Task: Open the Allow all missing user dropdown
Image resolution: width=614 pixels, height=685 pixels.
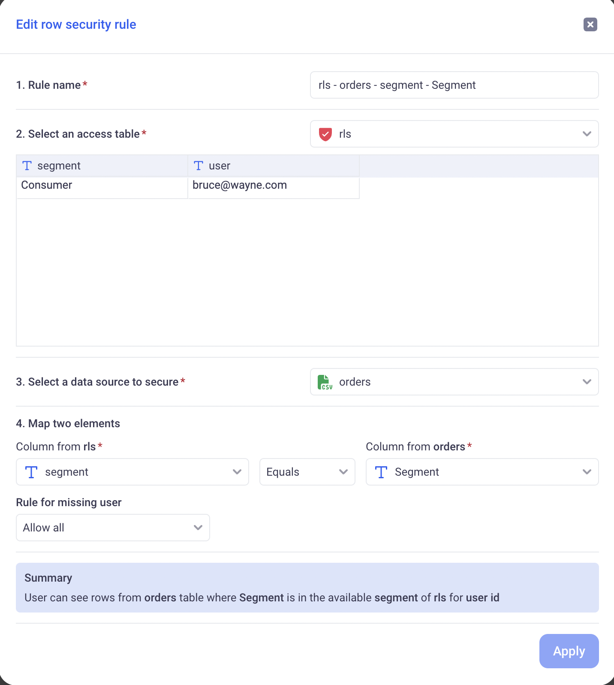Action: [113, 528]
